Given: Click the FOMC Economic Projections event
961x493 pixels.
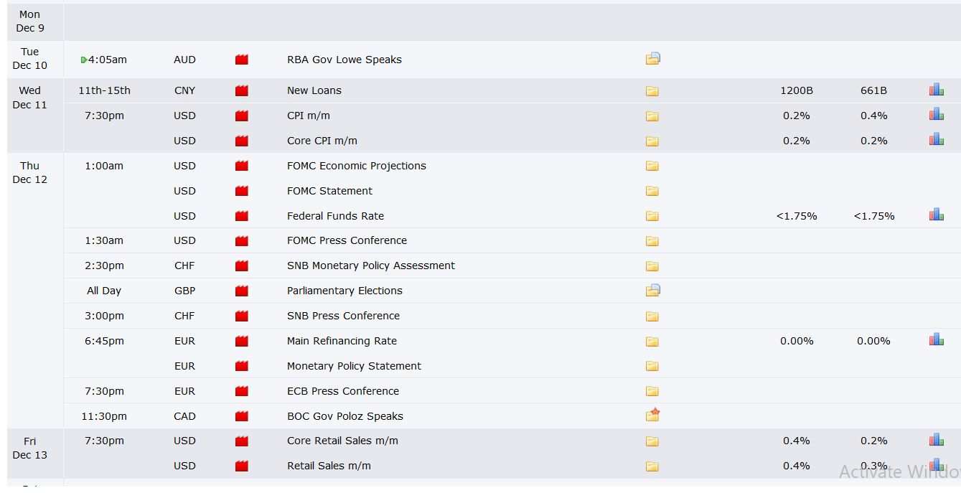Looking at the screenshot, I should click(x=356, y=166).
